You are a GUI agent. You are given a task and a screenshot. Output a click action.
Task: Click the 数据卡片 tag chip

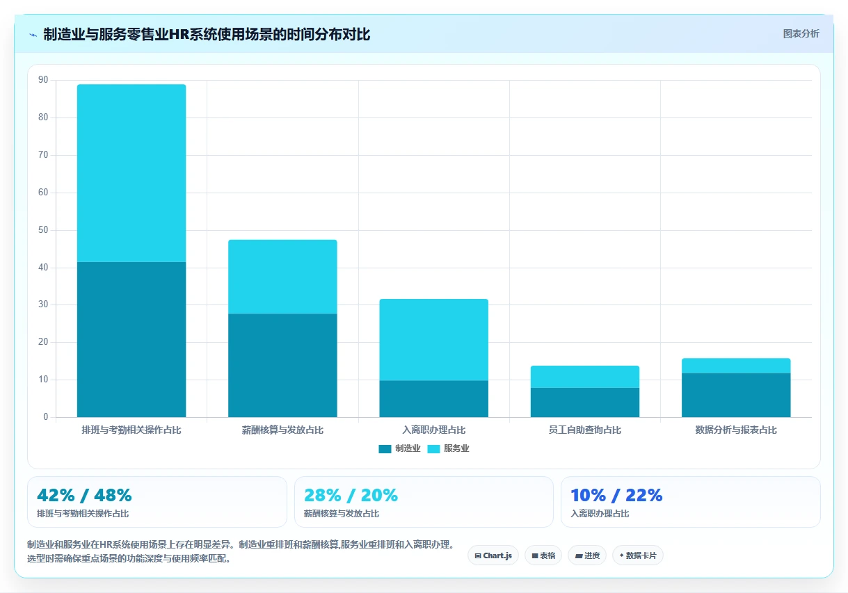click(x=638, y=555)
